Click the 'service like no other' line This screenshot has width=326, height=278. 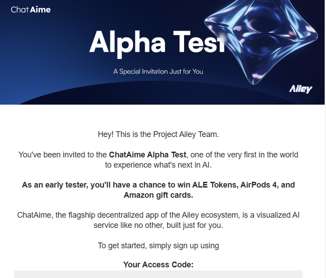tap(158, 225)
